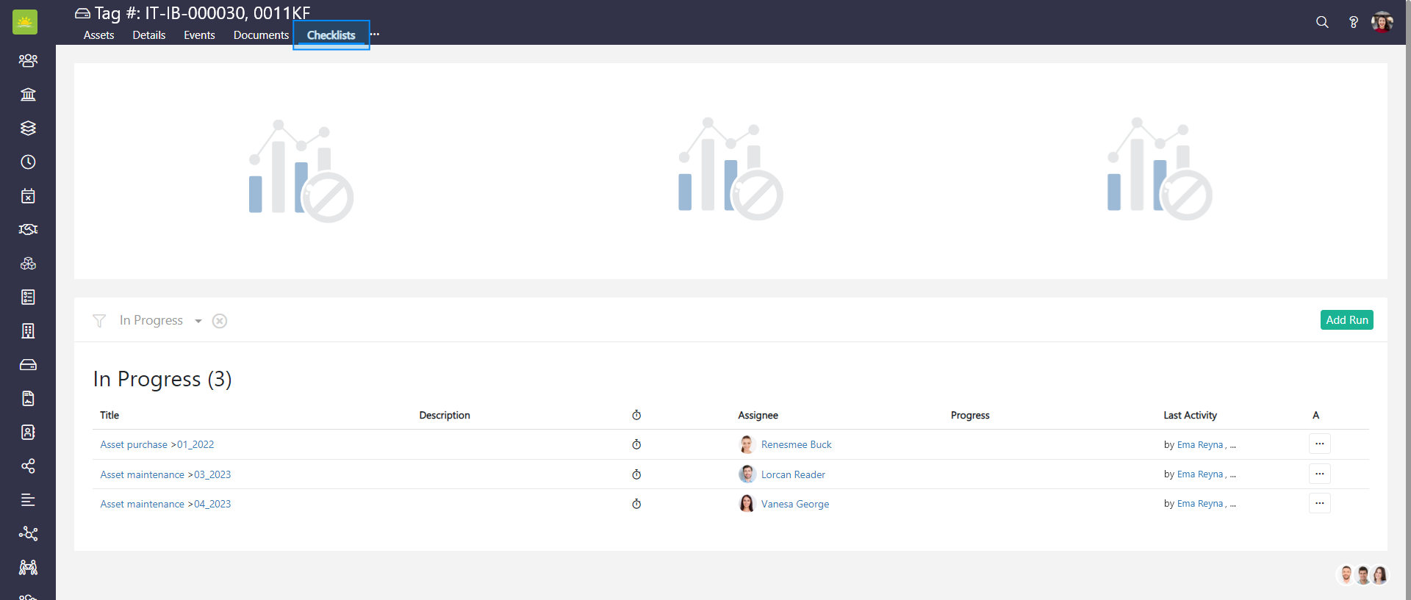Open more tabs ellipsis in header
1411x600 pixels.
(x=375, y=35)
